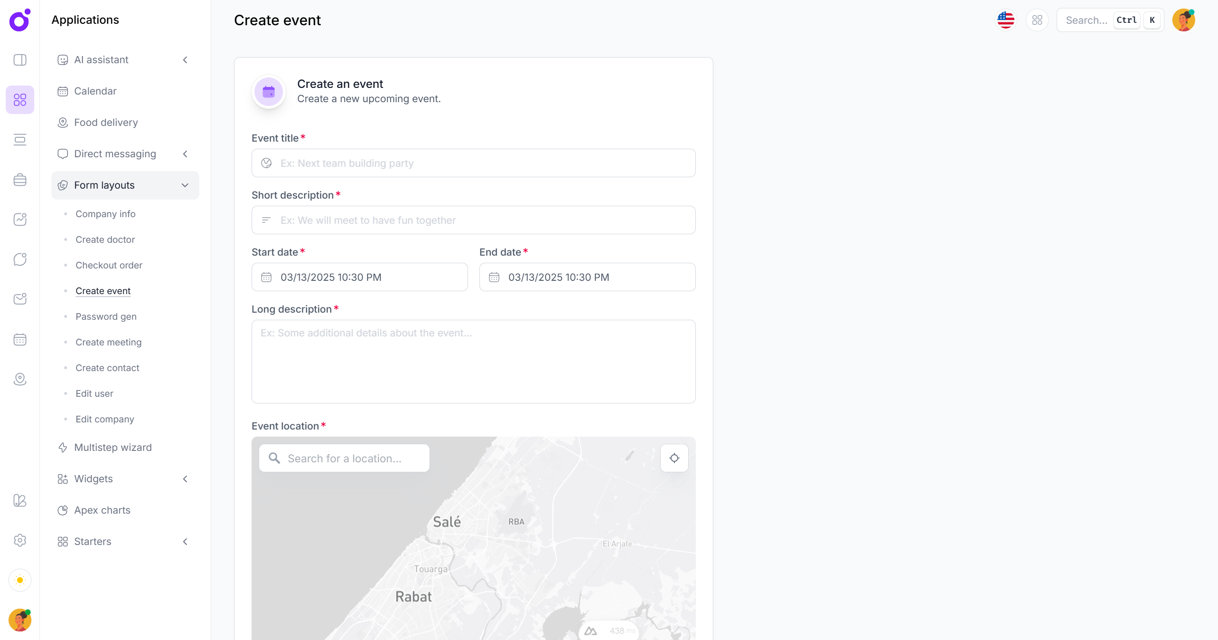Open the Create meeting form

(108, 342)
